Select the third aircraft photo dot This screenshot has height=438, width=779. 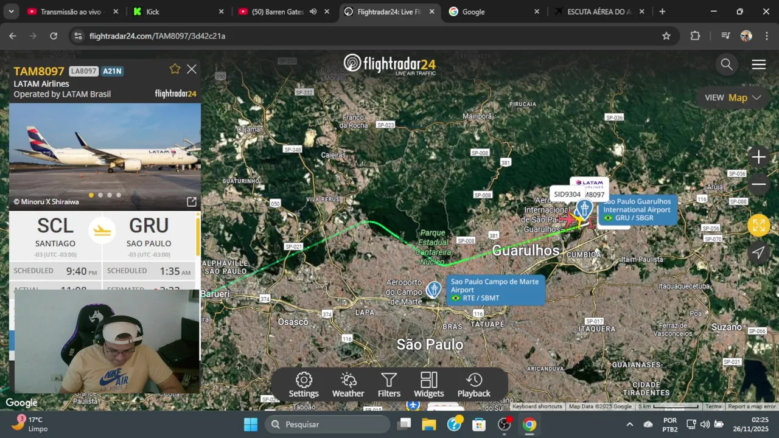click(110, 195)
